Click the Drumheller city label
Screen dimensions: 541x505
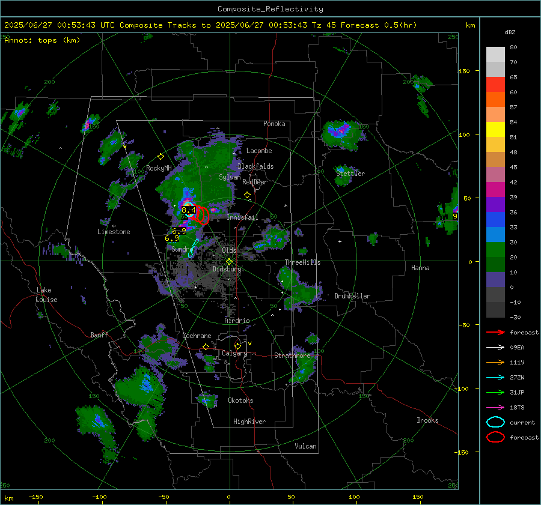coord(352,296)
